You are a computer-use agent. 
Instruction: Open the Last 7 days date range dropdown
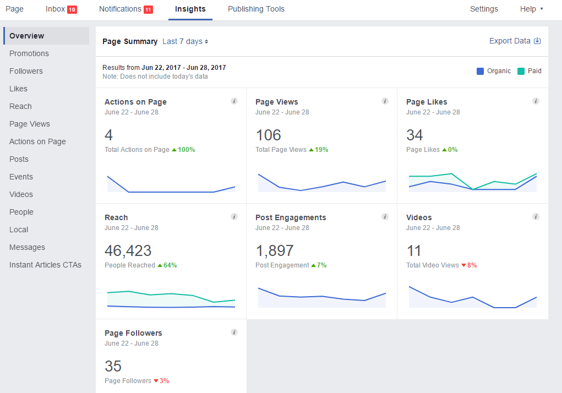click(184, 41)
